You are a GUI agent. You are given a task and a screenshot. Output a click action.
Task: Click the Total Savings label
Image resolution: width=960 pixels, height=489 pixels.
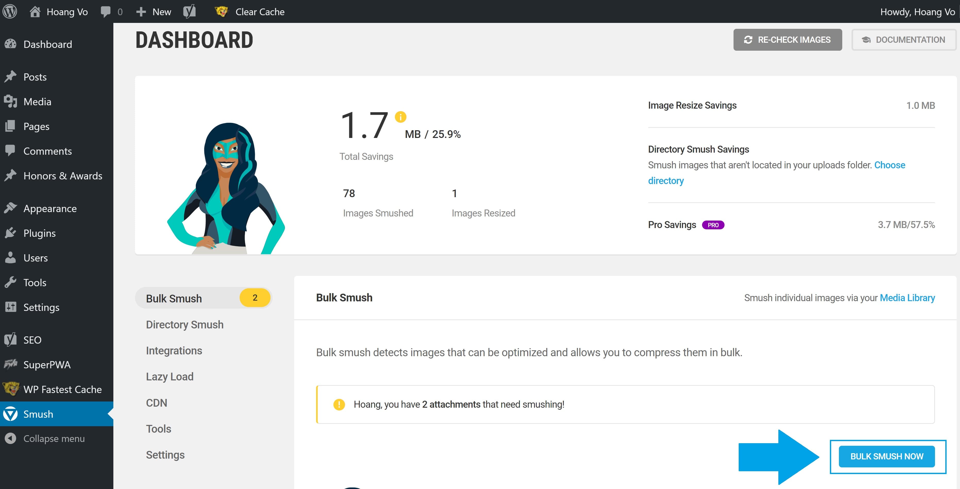pyautogui.click(x=366, y=156)
